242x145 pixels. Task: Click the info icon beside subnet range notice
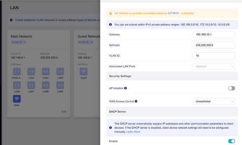tap(110, 25)
